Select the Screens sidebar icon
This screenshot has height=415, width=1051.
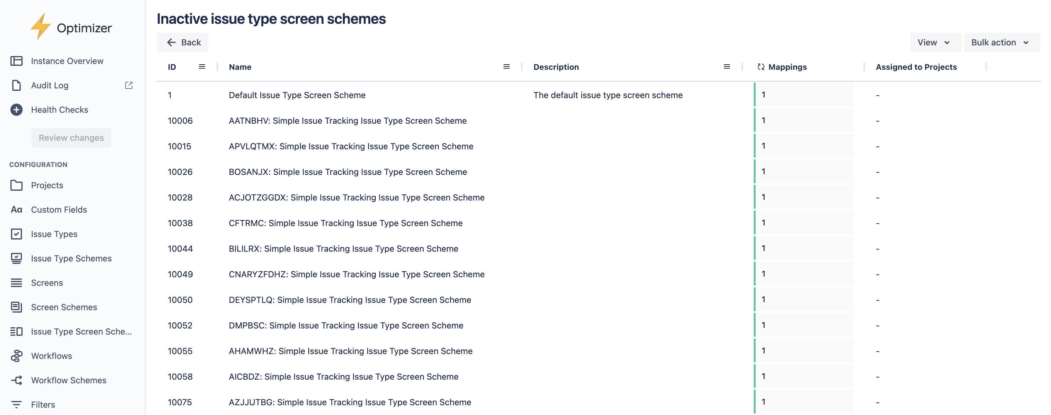tap(16, 282)
